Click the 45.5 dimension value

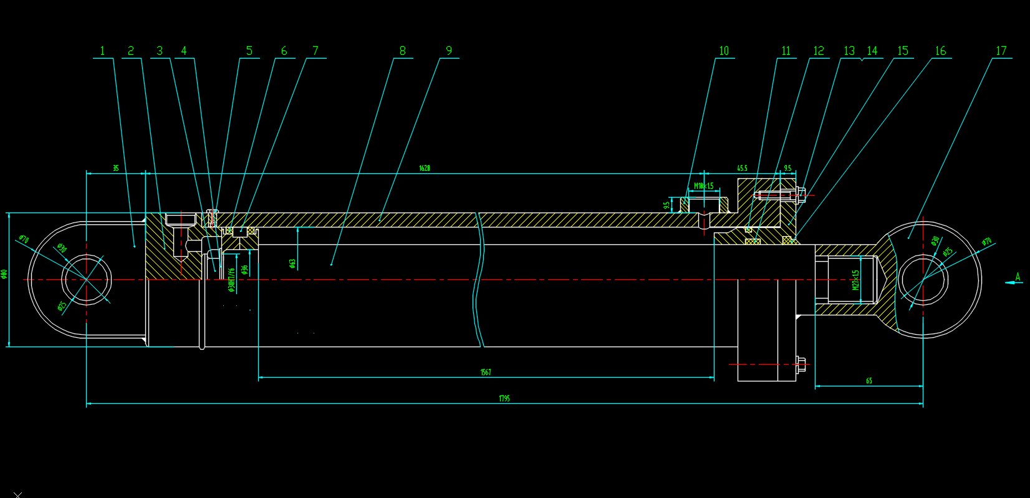(x=742, y=168)
